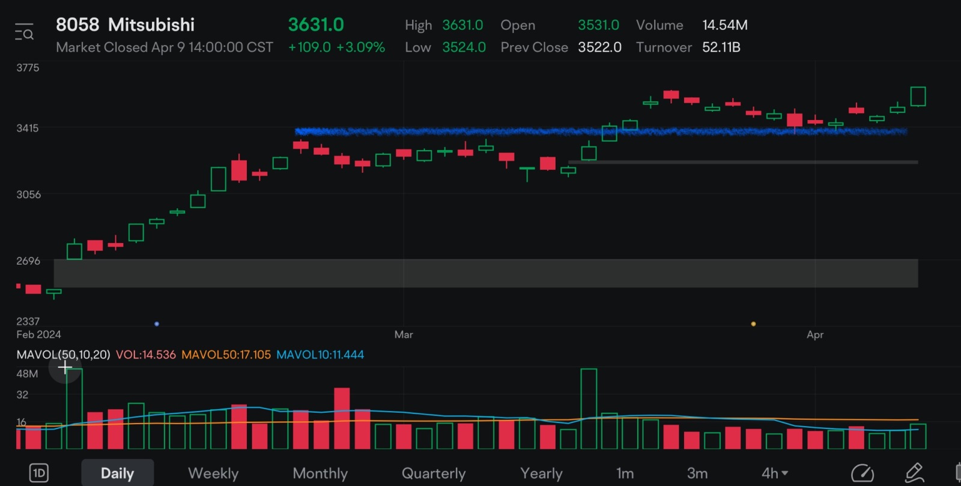961x486 pixels.
Task: Click the Open value 3531.0
Action: pos(598,25)
